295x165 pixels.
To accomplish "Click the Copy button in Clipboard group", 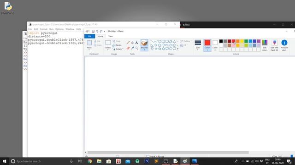I will [98, 45].
